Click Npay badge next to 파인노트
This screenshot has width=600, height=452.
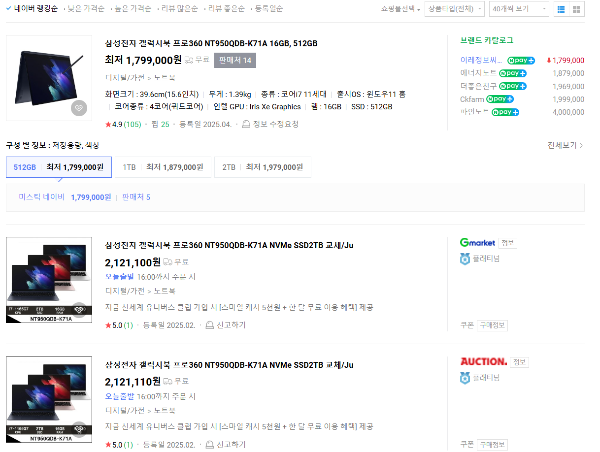505,112
